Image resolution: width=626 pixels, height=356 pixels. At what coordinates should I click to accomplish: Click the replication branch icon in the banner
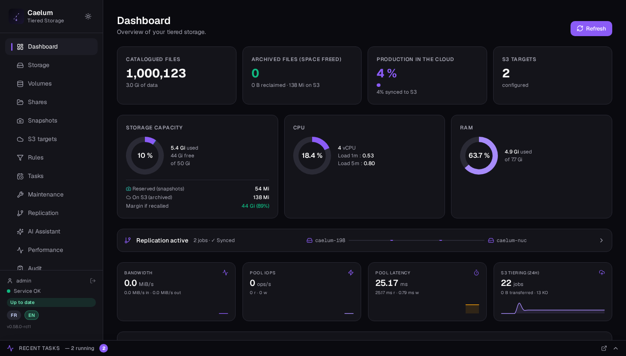point(128,240)
